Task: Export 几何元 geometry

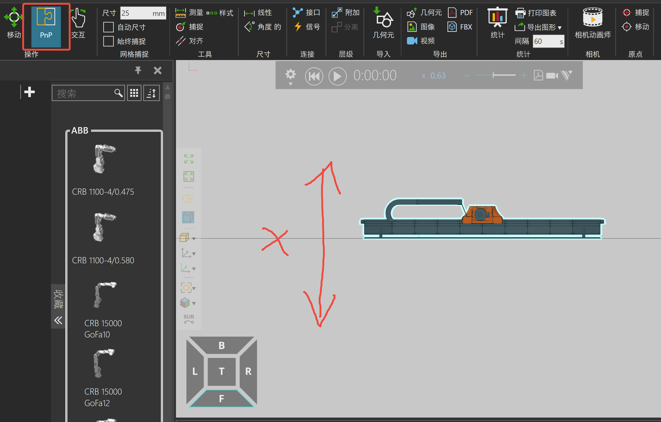Action: click(x=424, y=13)
